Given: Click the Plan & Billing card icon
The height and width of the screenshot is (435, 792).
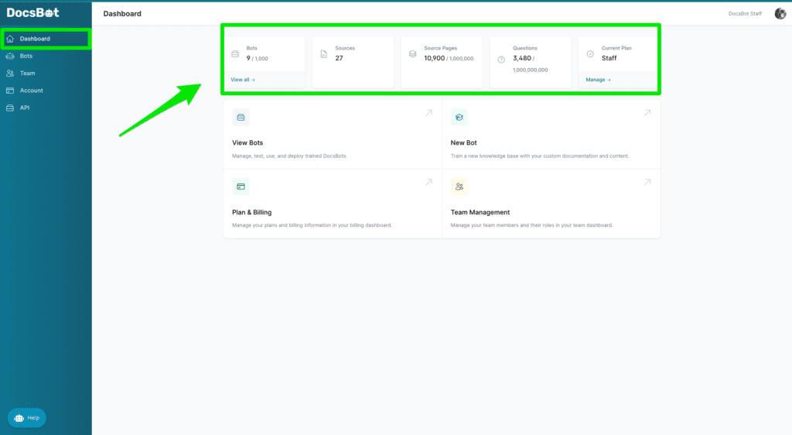Looking at the screenshot, I should click(241, 187).
